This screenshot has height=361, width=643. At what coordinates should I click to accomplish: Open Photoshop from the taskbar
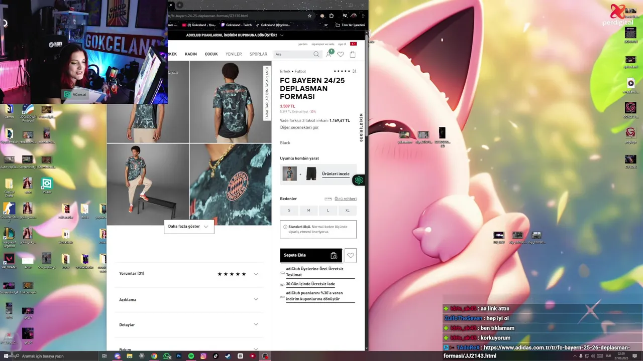coord(179,356)
